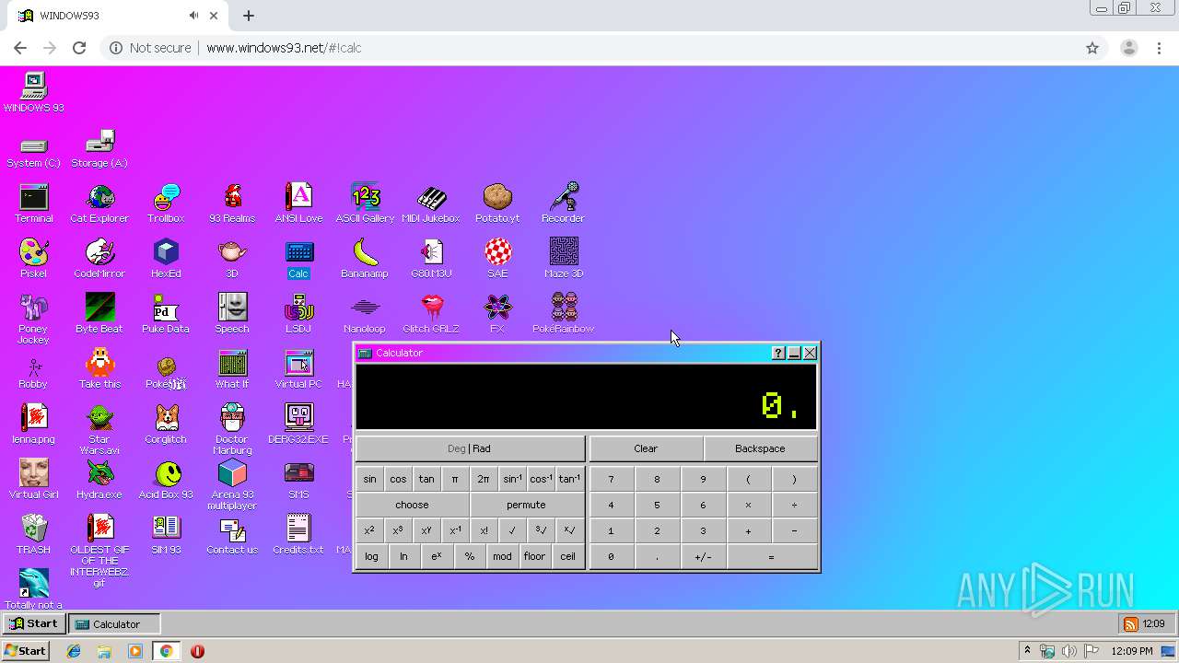The image size is (1179, 663).
Task: Select the Nanoloop icon
Action: 365,314
